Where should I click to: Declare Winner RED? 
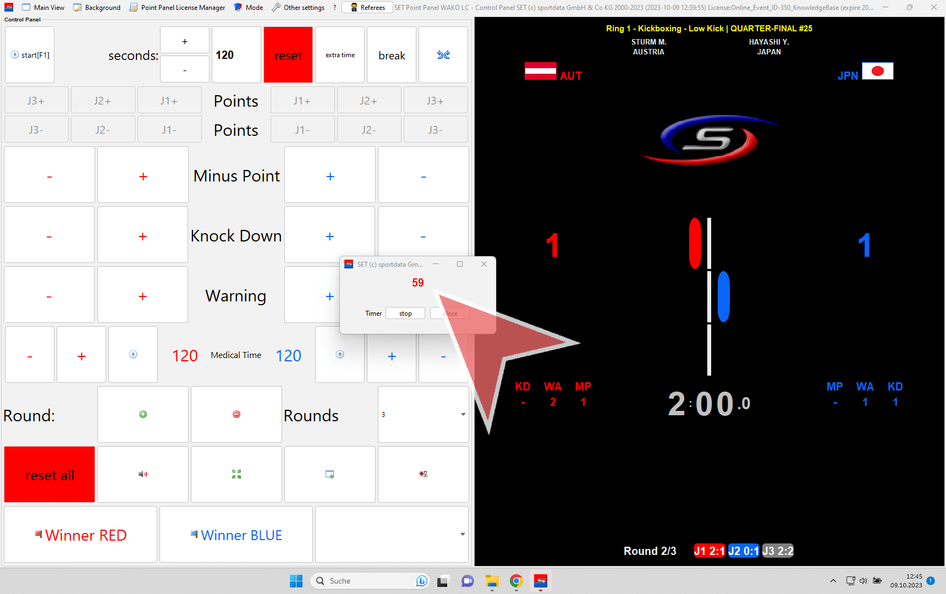coord(81,535)
